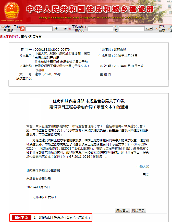Focus the work mailbox username field

click(x=100, y=29)
